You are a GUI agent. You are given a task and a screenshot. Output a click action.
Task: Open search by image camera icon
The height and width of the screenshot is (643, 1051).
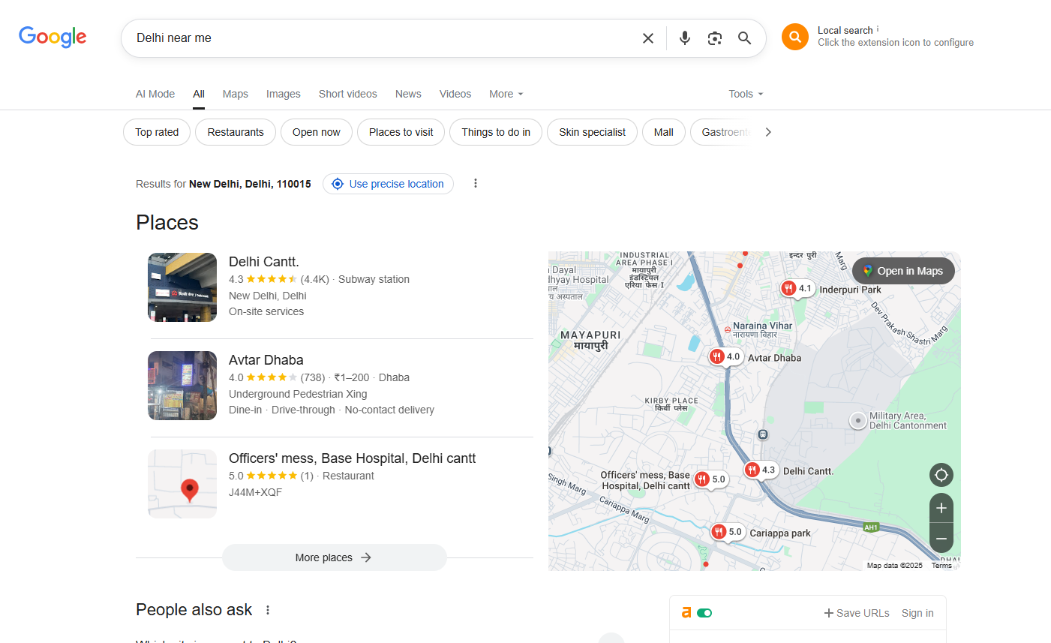click(715, 38)
